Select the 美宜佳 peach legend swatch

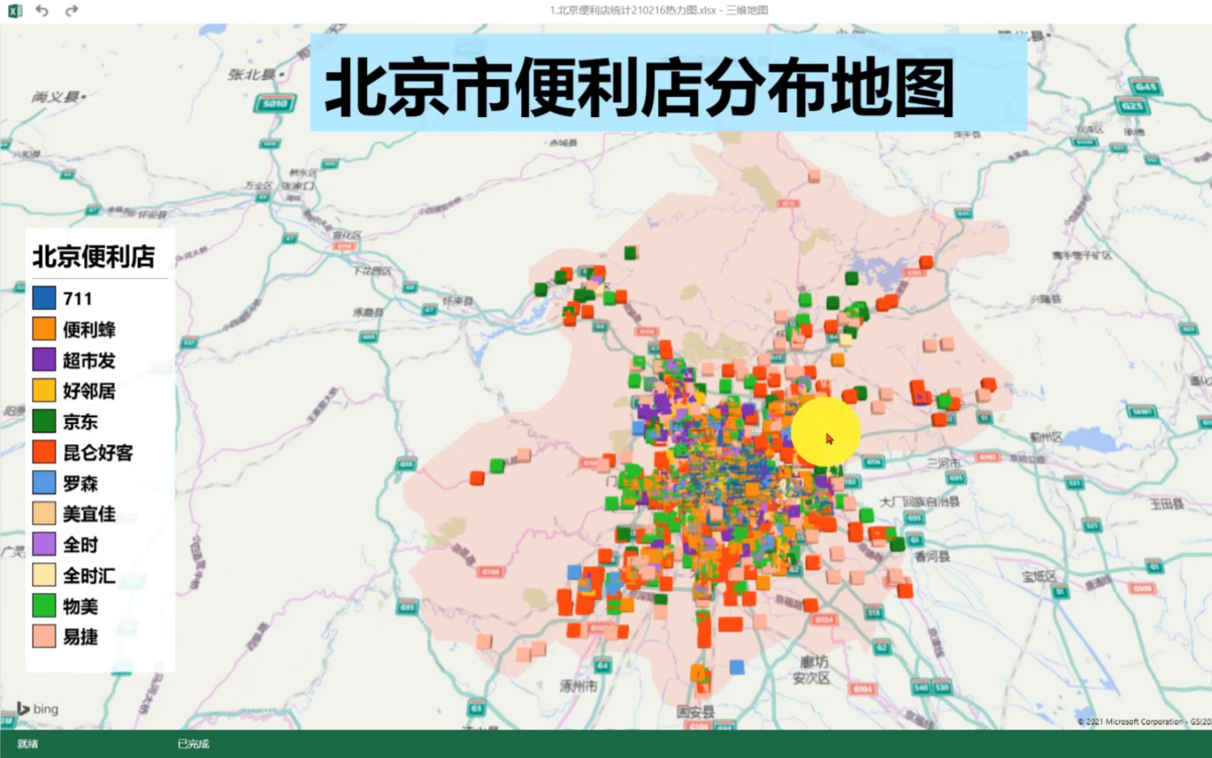(44, 513)
